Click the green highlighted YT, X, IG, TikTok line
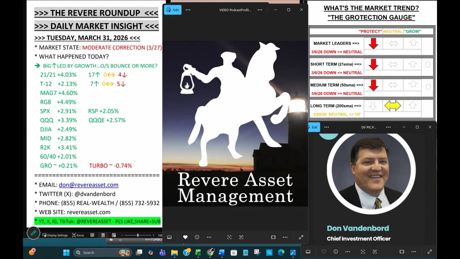Screen dimensions: 460x259 98,221
